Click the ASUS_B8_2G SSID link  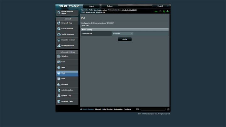[90, 12]
